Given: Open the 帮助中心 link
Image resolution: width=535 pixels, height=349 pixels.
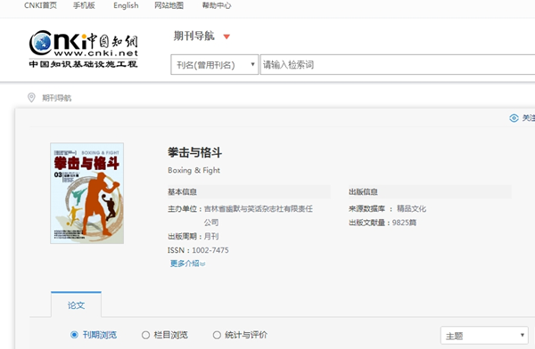Looking at the screenshot, I should 217,5.
